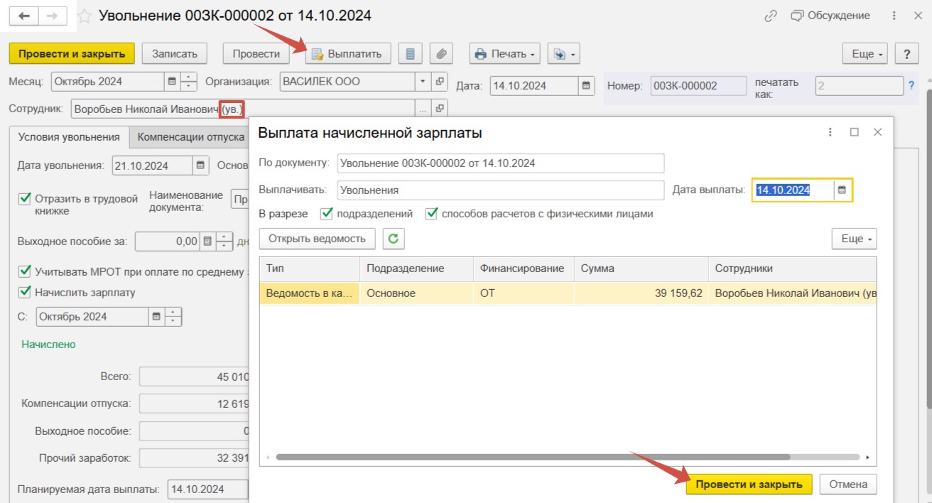This screenshot has width=932, height=503.
Task: Click the Номер field 003К-000002
Action: click(x=697, y=86)
